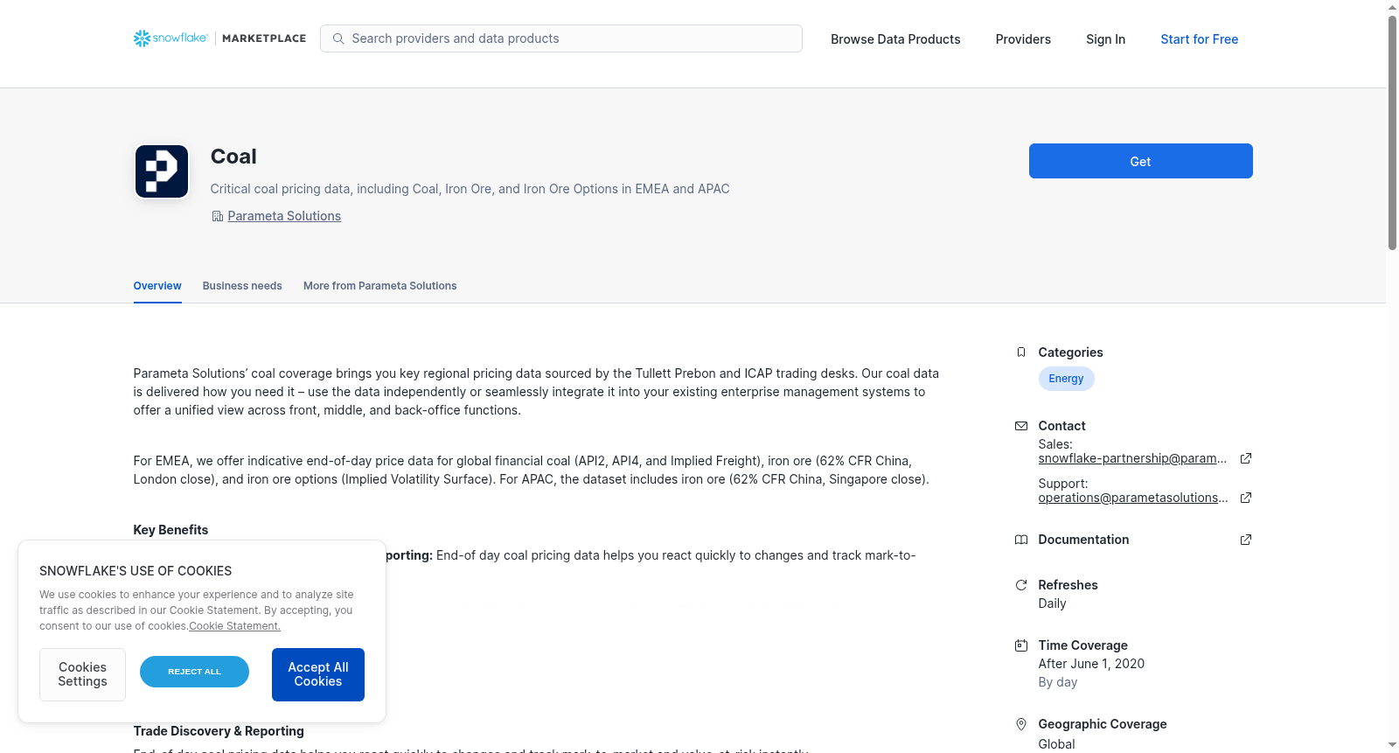Image resolution: width=1399 pixels, height=753 pixels.
Task: Click the Contact envelope icon
Action: [1021, 426]
